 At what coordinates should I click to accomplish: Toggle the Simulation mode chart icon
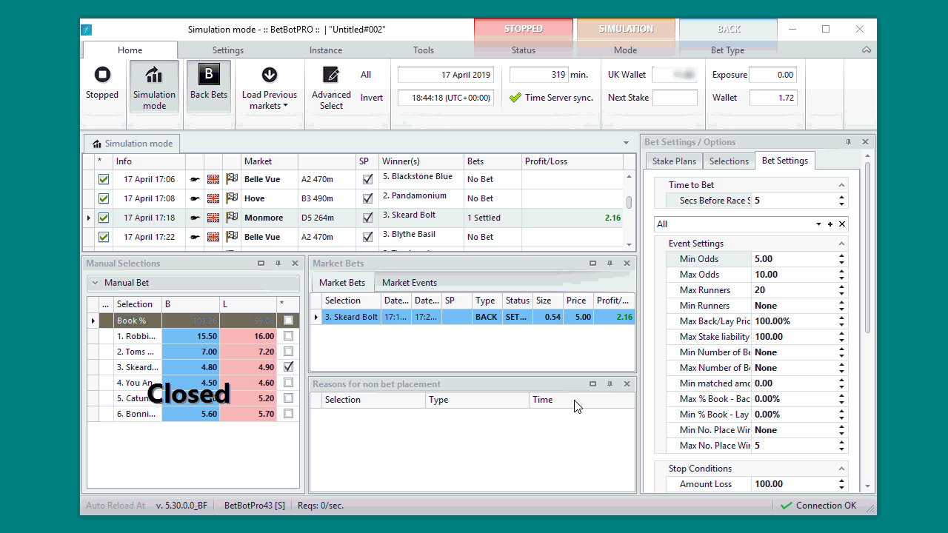point(154,75)
